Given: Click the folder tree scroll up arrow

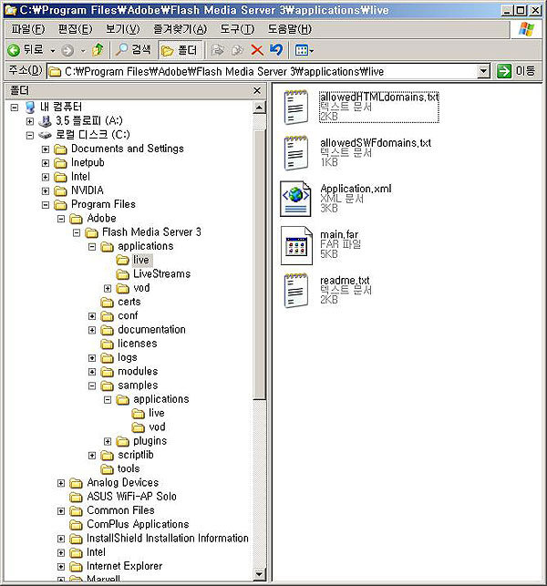Looking at the screenshot, I should 259,108.
